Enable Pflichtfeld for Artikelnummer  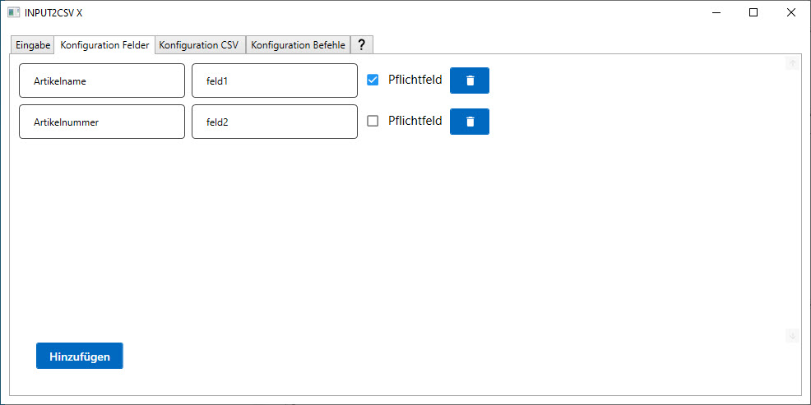click(x=373, y=121)
